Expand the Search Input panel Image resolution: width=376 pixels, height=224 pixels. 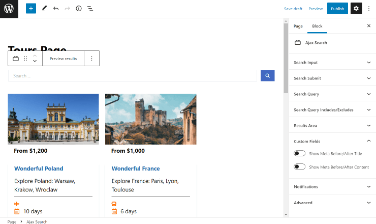coord(332,63)
